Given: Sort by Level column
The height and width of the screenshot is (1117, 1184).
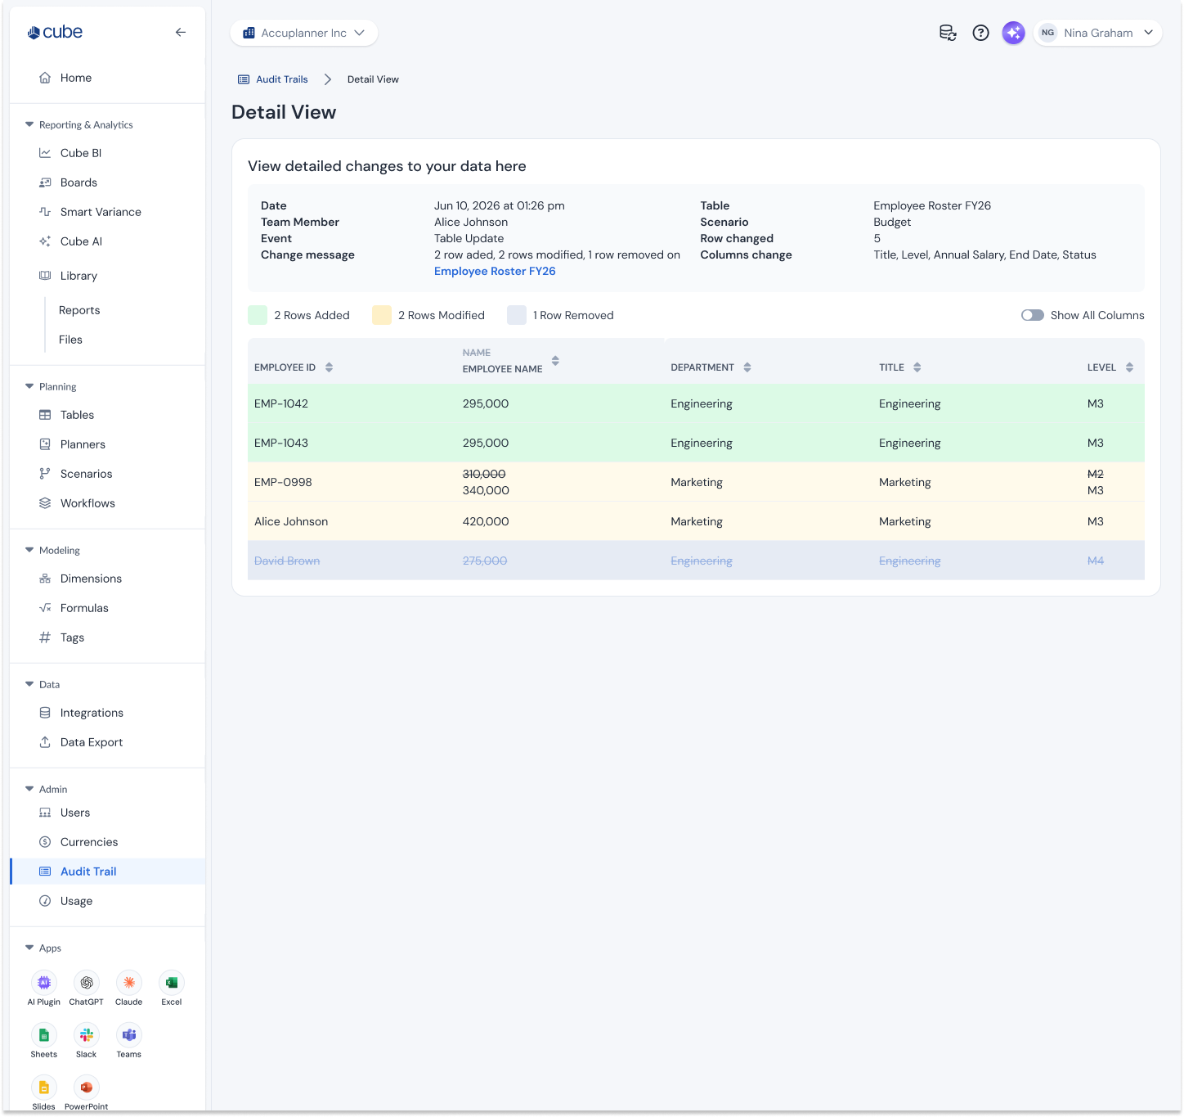Looking at the screenshot, I should (x=1129, y=367).
